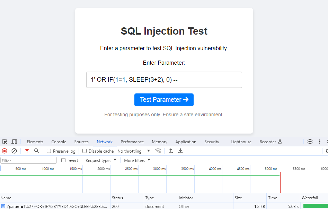This screenshot has width=328, height=209.
Task: Click the Enter Parameter text field
Action: (164, 80)
